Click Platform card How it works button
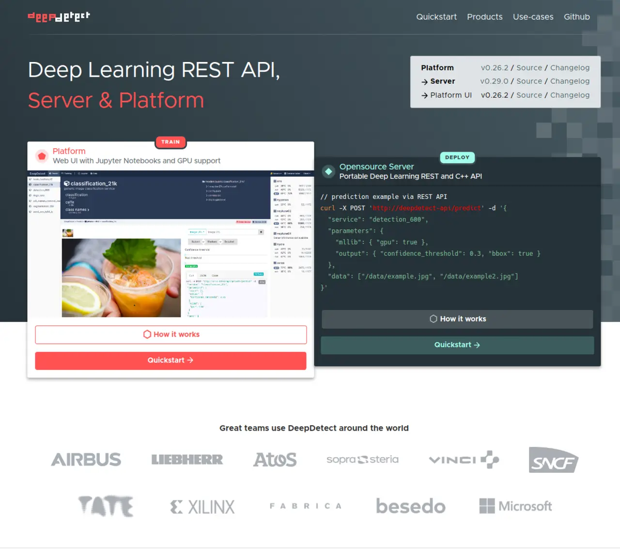The image size is (620, 558). click(x=170, y=335)
